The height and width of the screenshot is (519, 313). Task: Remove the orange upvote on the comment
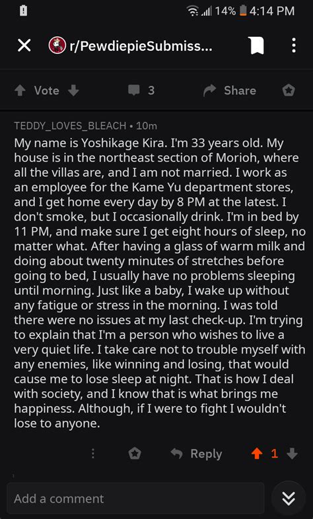[x=257, y=454]
